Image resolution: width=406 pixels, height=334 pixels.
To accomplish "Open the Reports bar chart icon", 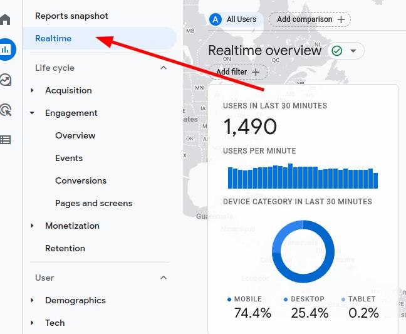I will point(6,50).
